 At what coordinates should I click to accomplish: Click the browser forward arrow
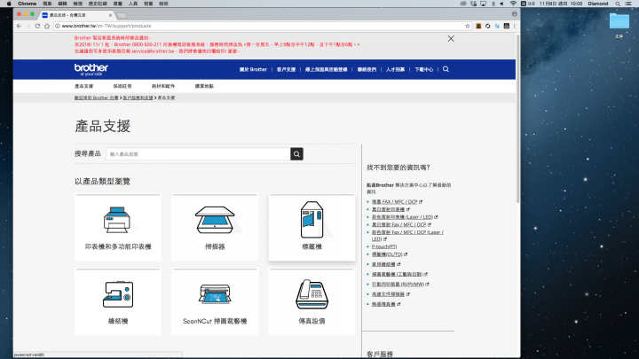click(28, 26)
